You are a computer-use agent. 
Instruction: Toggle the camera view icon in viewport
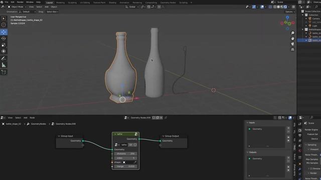(292, 44)
